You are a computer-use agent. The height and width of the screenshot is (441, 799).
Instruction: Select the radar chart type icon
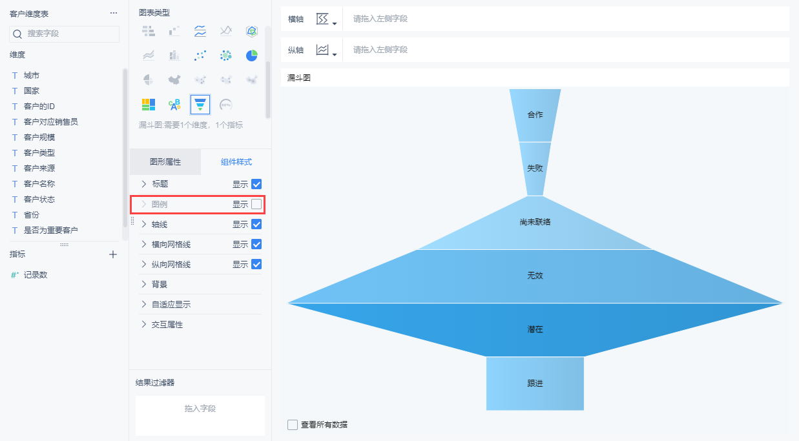pos(252,31)
